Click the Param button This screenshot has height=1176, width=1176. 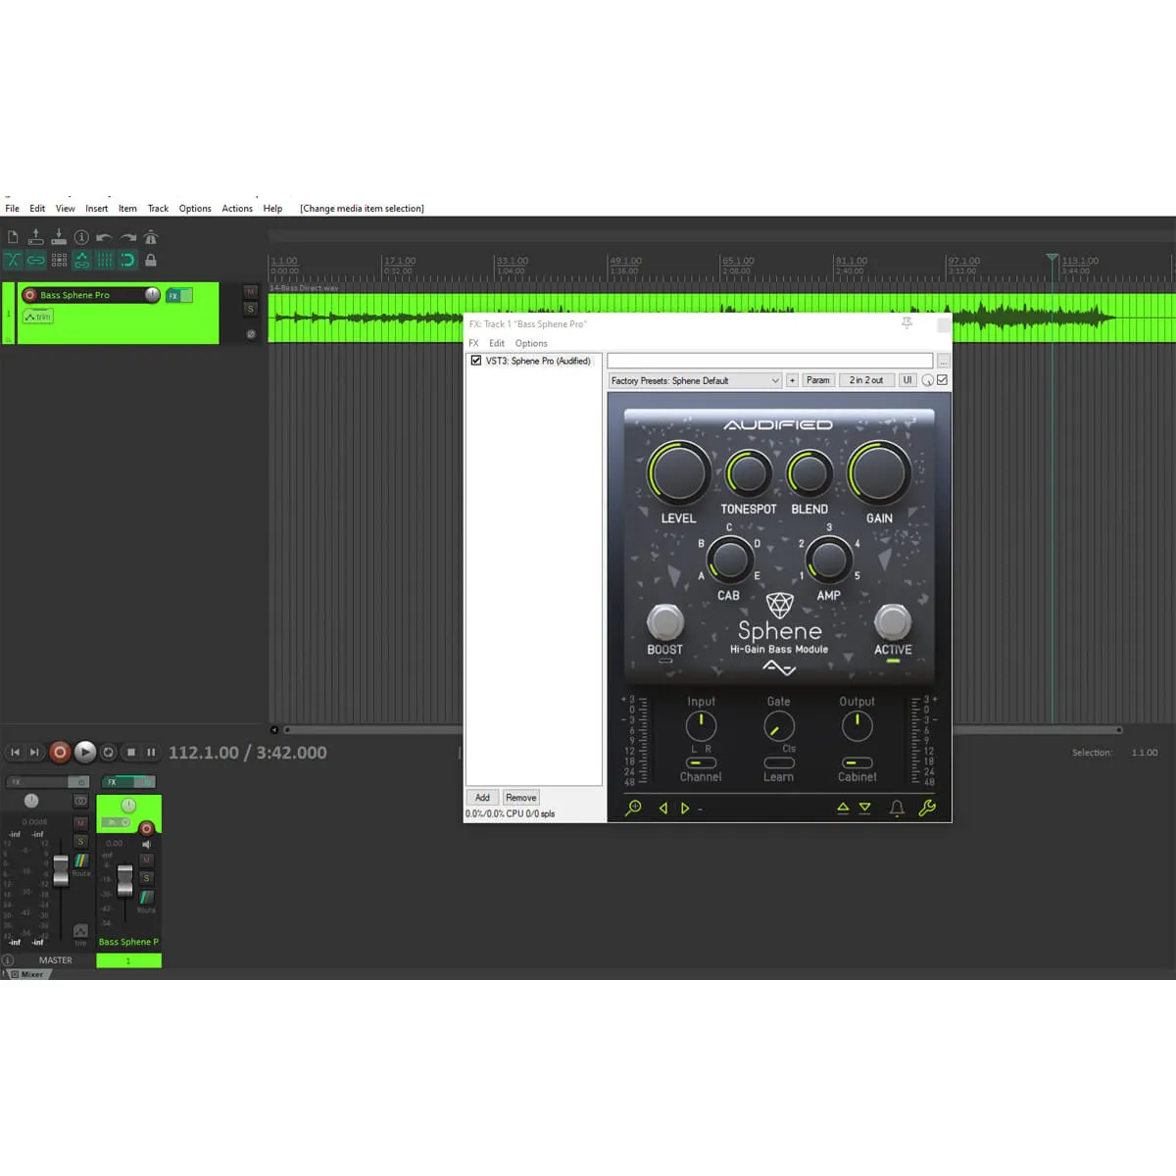click(x=818, y=380)
